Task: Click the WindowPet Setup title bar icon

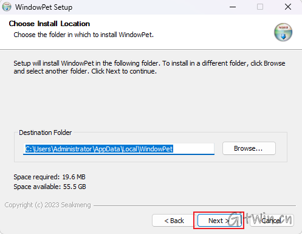Action: pos(7,7)
